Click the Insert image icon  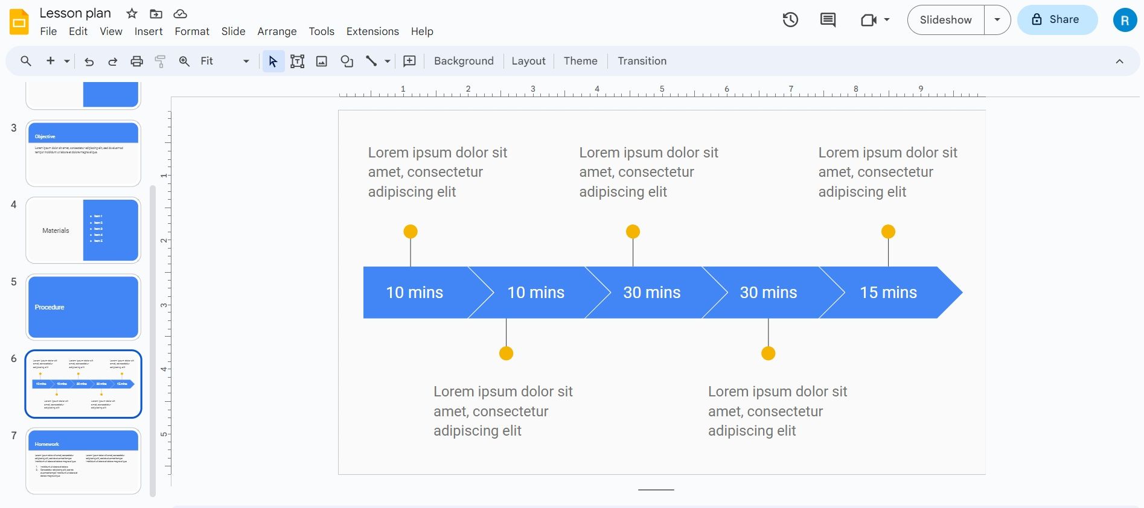322,61
